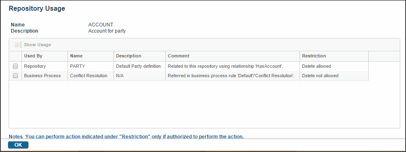Check the box for the PARTY repository row
This screenshot has height=152, width=406.
tap(15, 66)
